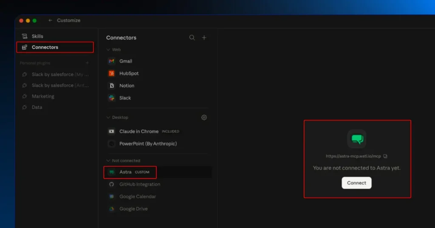The width and height of the screenshot is (435, 228).
Task: Click the Google Calendar icon
Action: point(112,197)
